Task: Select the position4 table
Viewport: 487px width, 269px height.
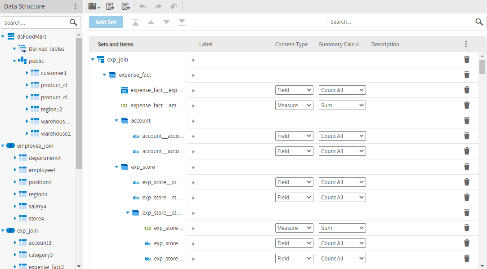Action: (x=40, y=182)
